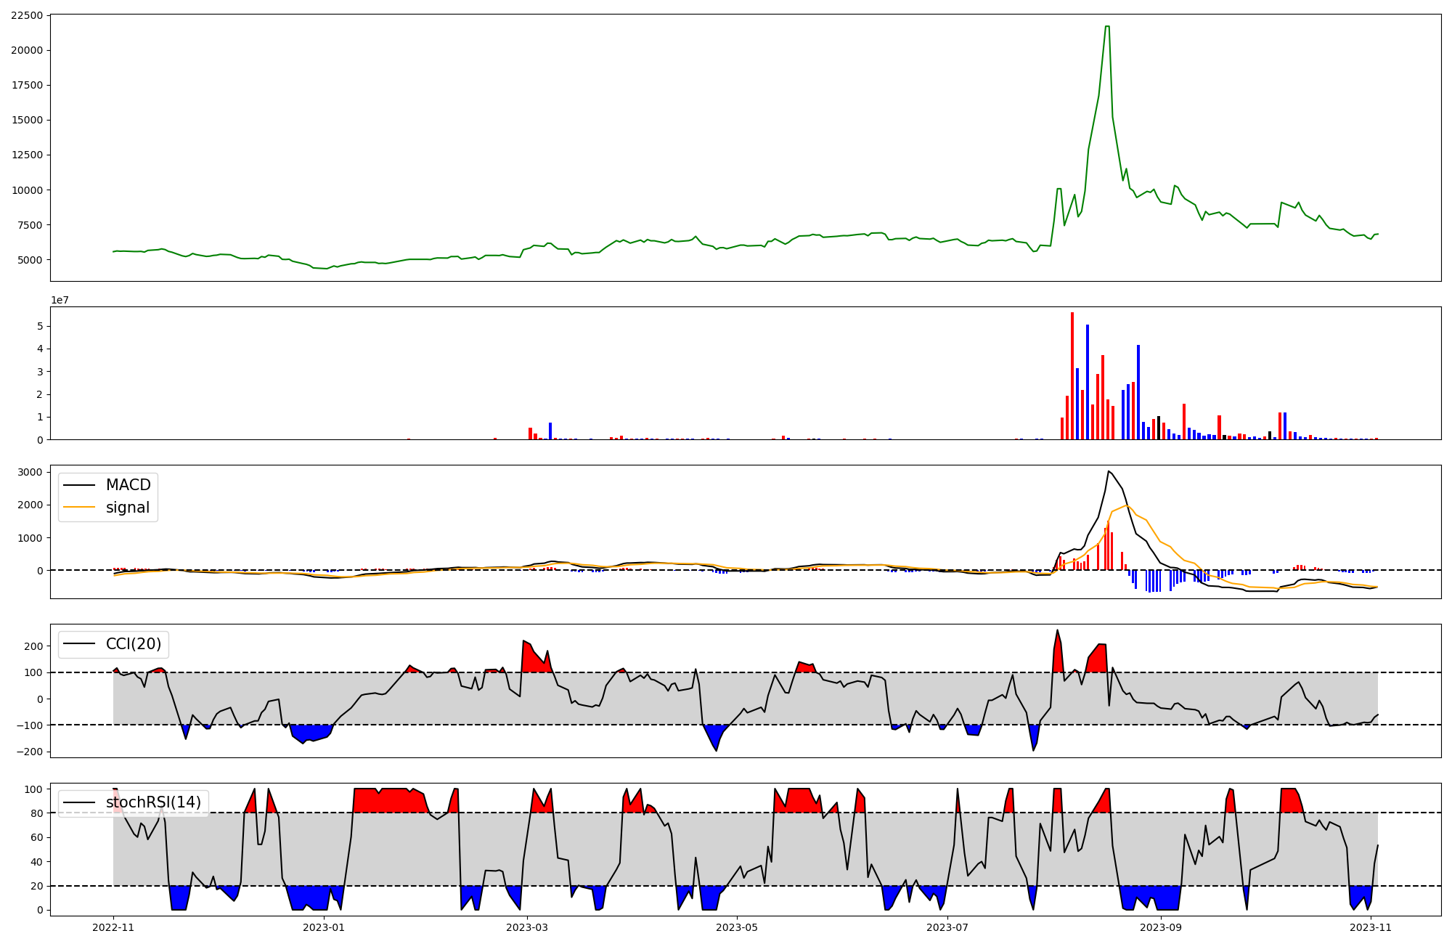The height and width of the screenshot is (944, 1452).
Task: Click the 22500 price axis label
Action: click(27, 15)
